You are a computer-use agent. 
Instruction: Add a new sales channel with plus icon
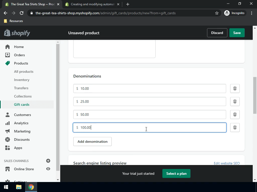click(48, 161)
